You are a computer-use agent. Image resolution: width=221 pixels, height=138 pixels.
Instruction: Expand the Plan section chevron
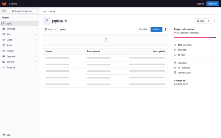click(36, 34)
